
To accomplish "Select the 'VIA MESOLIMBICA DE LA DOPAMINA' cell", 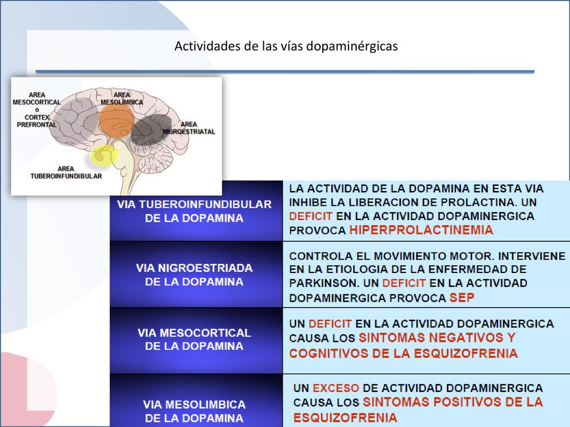I will point(196,400).
